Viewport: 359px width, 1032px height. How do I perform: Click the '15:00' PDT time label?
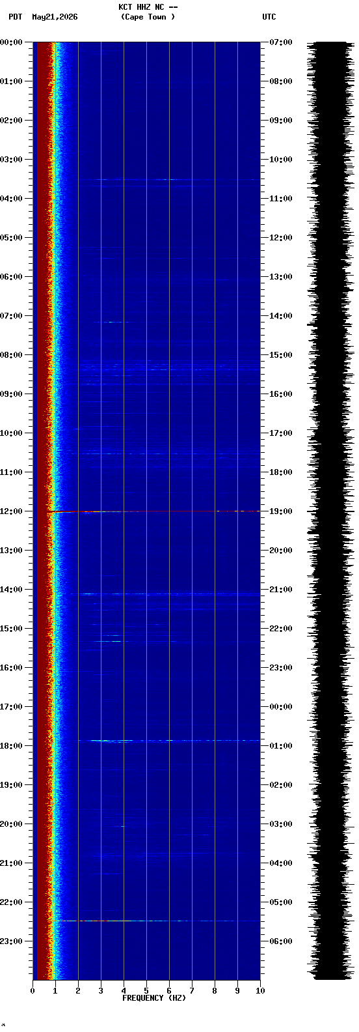point(11,629)
